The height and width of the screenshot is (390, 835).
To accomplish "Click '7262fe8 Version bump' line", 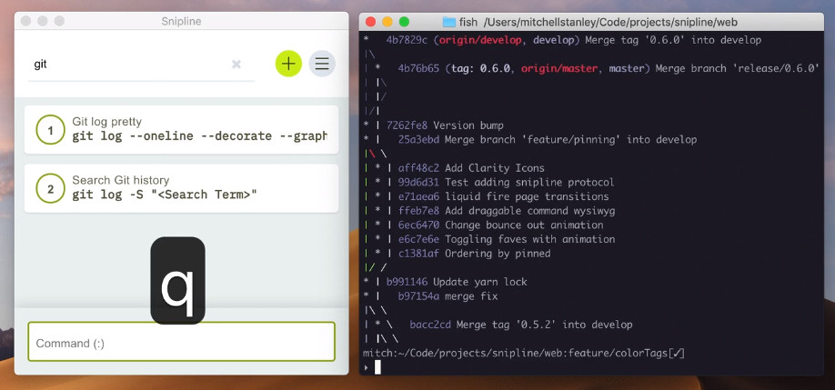I will pyautogui.click(x=445, y=125).
